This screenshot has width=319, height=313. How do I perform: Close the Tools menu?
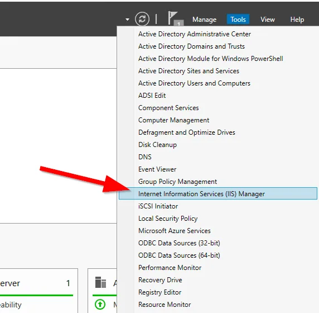pyautogui.click(x=238, y=20)
